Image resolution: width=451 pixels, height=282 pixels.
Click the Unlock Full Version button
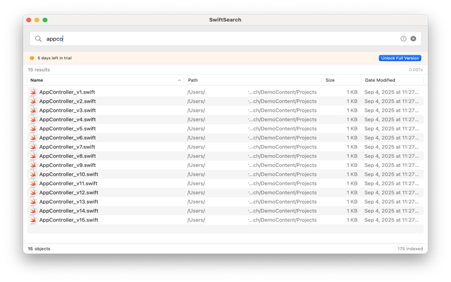[x=400, y=58]
